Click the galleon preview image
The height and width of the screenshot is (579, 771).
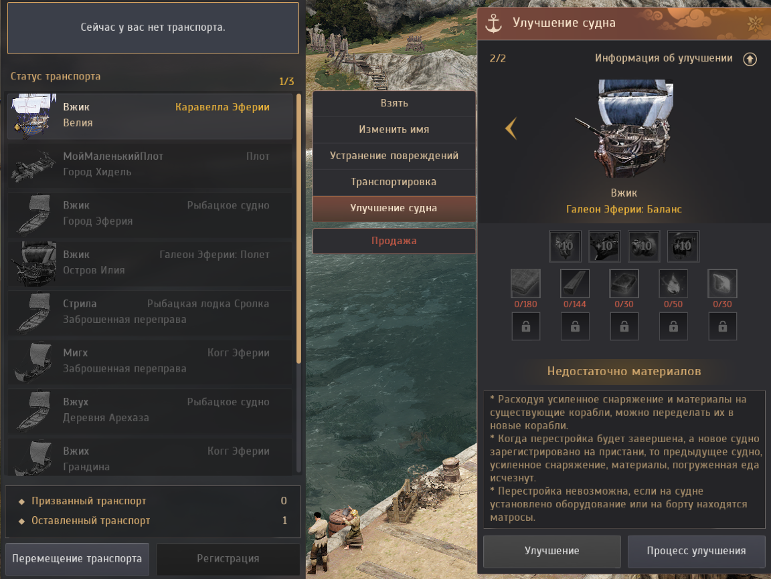point(624,128)
